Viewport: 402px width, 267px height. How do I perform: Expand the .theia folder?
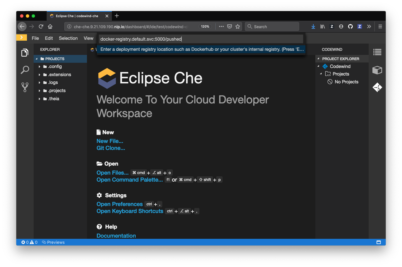click(x=39, y=99)
